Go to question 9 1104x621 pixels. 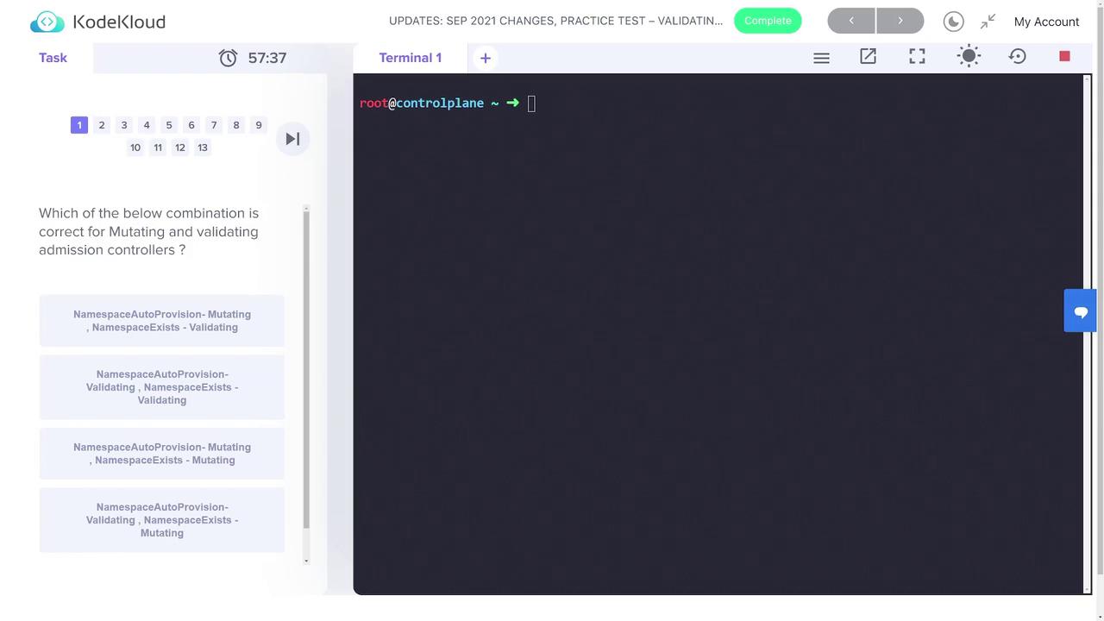[259, 125]
